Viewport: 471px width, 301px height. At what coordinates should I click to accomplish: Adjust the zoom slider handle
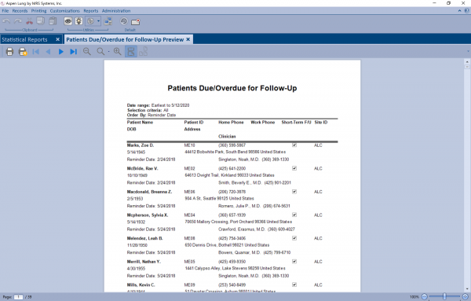pos(444,297)
